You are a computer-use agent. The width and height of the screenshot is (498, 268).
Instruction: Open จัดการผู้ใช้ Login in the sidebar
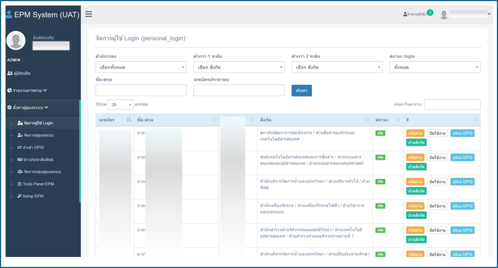35,123
